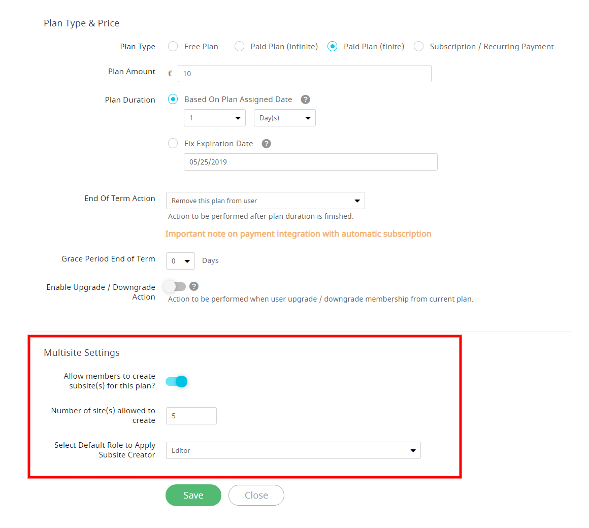Viewport: 589px width, 528px height.
Task: Turn off subsite creation toggle for this plan
Action: click(177, 381)
